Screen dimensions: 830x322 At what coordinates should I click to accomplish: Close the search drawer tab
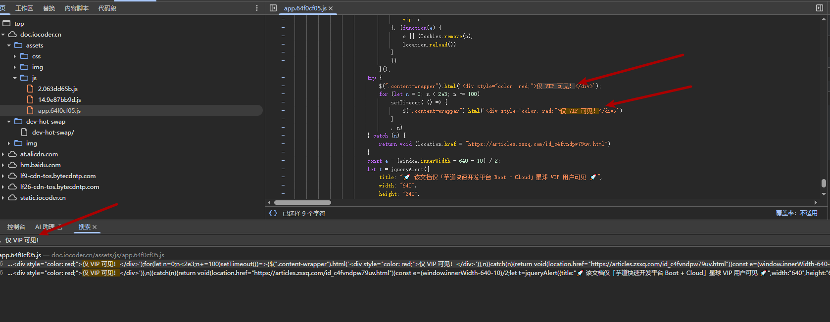[x=95, y=227]
